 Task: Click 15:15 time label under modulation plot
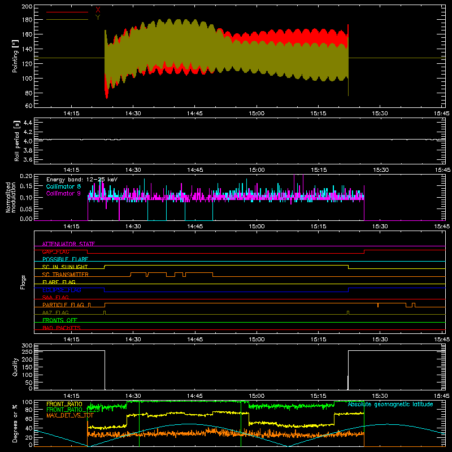click(x=318, y=227)
